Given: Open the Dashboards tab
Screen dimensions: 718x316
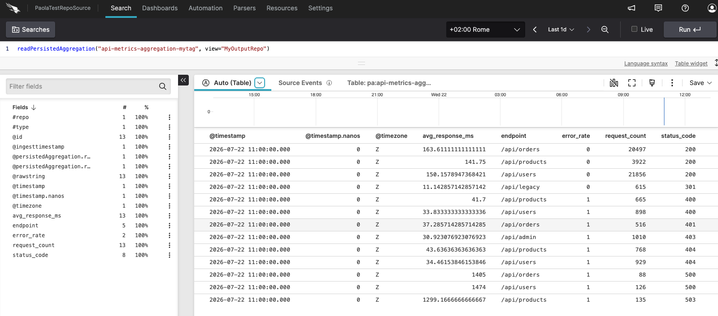Looking at the screenshot, I should pyautogui.click(x=160, y=8).
